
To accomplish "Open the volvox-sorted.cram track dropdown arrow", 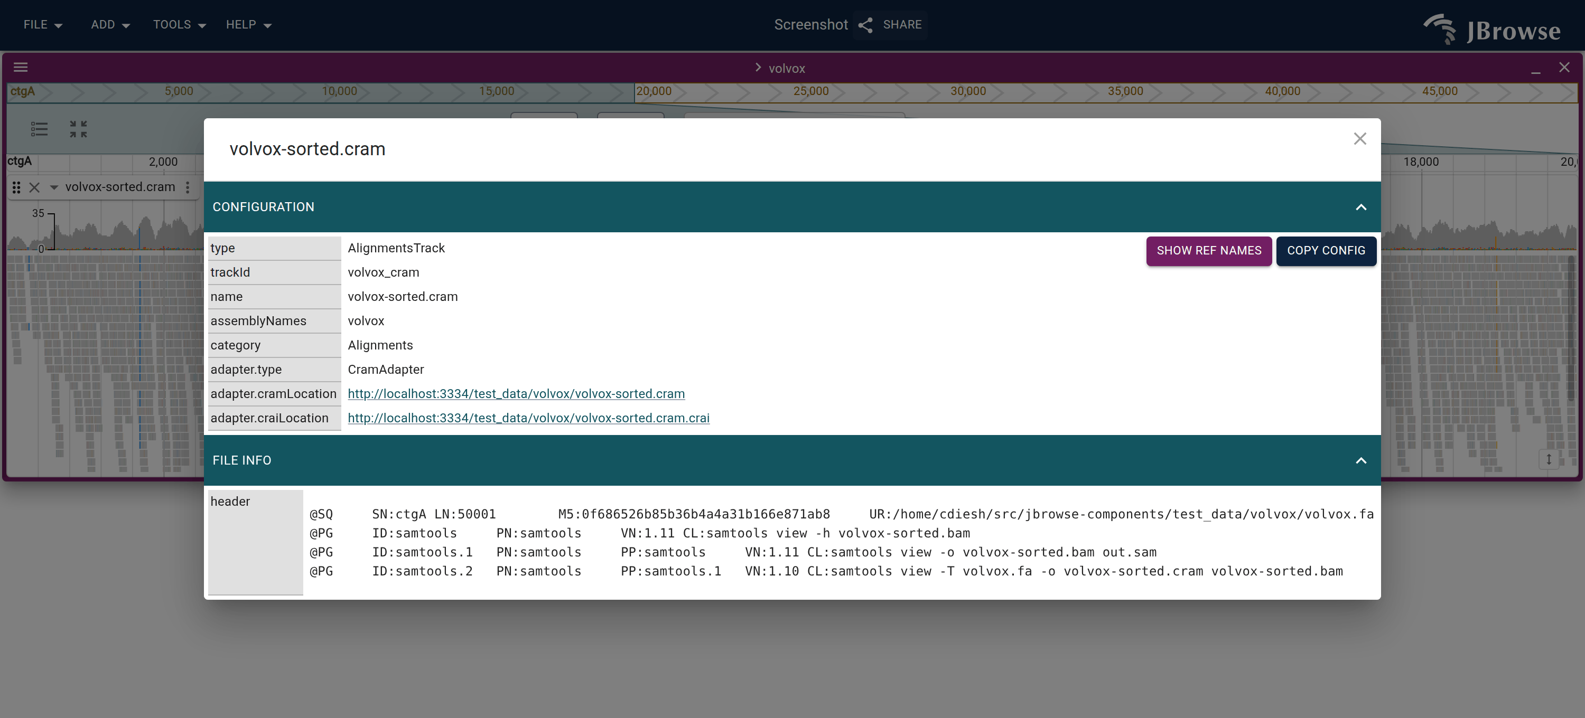I will (x=54, y=187).
